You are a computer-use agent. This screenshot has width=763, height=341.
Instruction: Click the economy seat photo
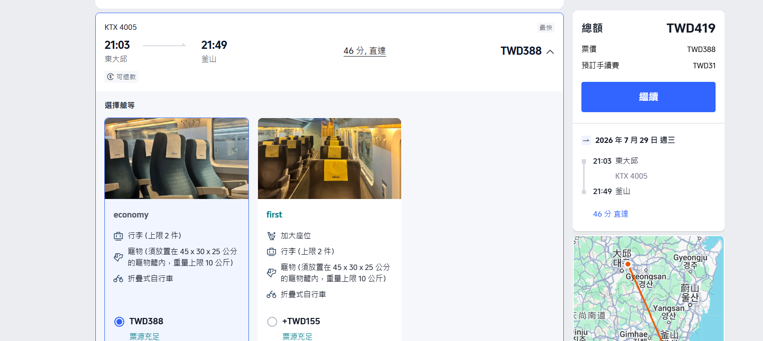click(x=177, y=158)
